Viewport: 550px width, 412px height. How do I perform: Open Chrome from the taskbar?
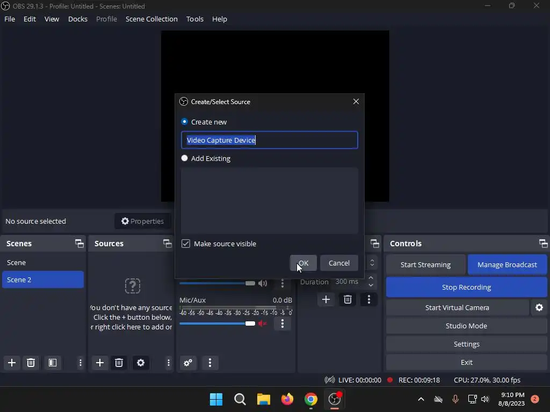pos(311,399)
